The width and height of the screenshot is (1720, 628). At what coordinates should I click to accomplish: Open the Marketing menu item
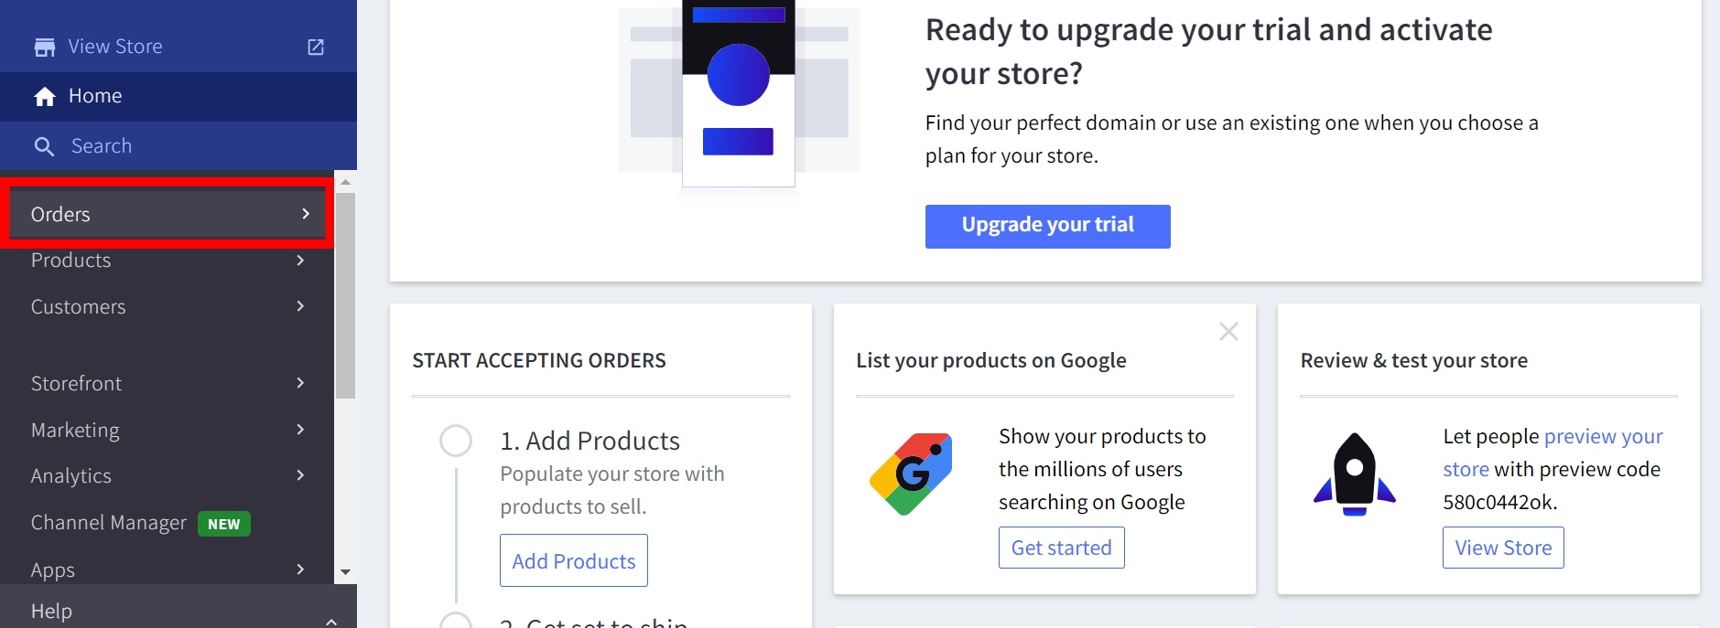[75, 430]
